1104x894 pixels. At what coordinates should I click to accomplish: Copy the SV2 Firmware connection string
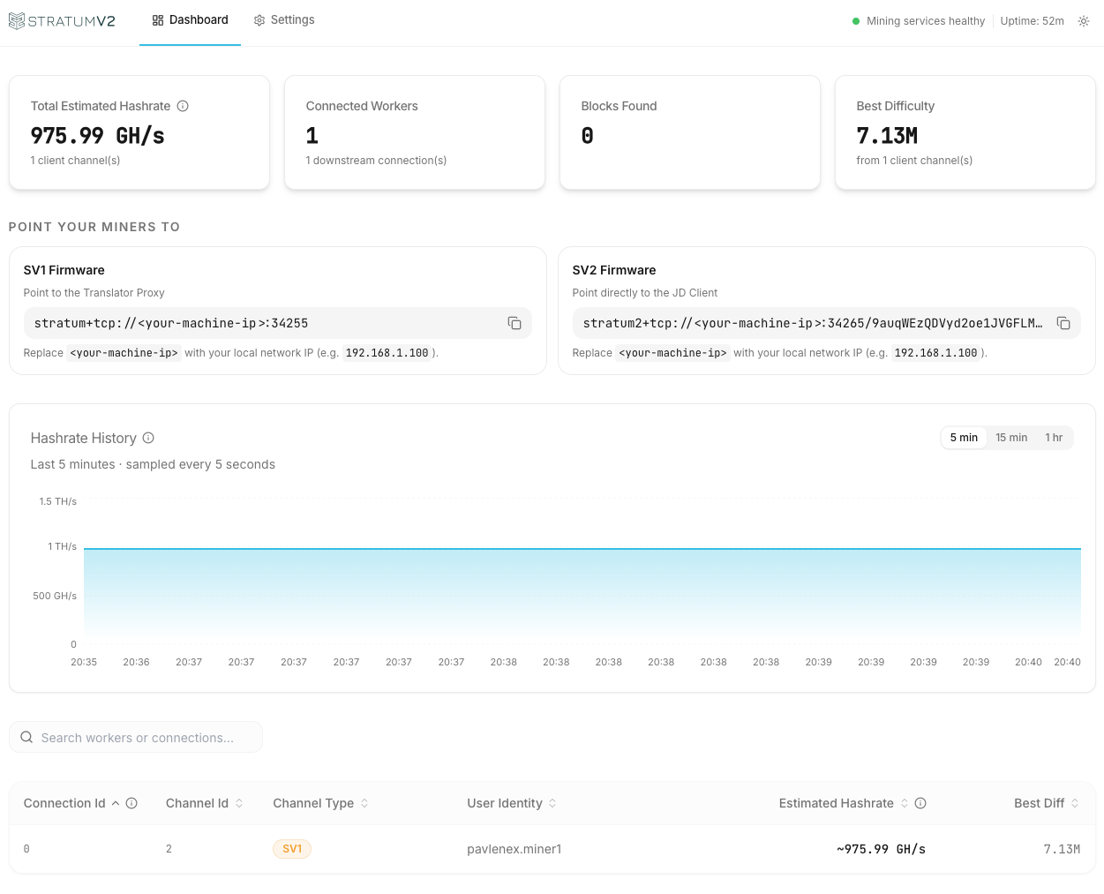coord(1063,323)
